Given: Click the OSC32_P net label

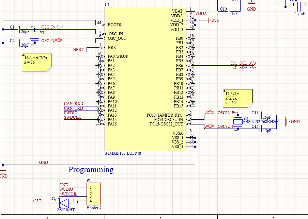Looking at the screenshot, I should tap(226, 113).
